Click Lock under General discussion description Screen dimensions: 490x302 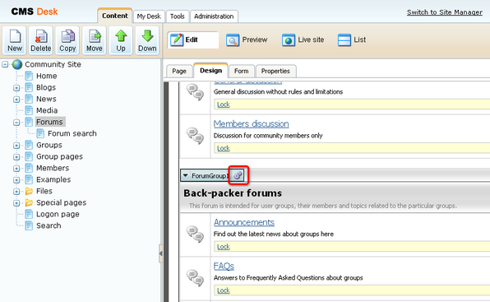[224, 105]
